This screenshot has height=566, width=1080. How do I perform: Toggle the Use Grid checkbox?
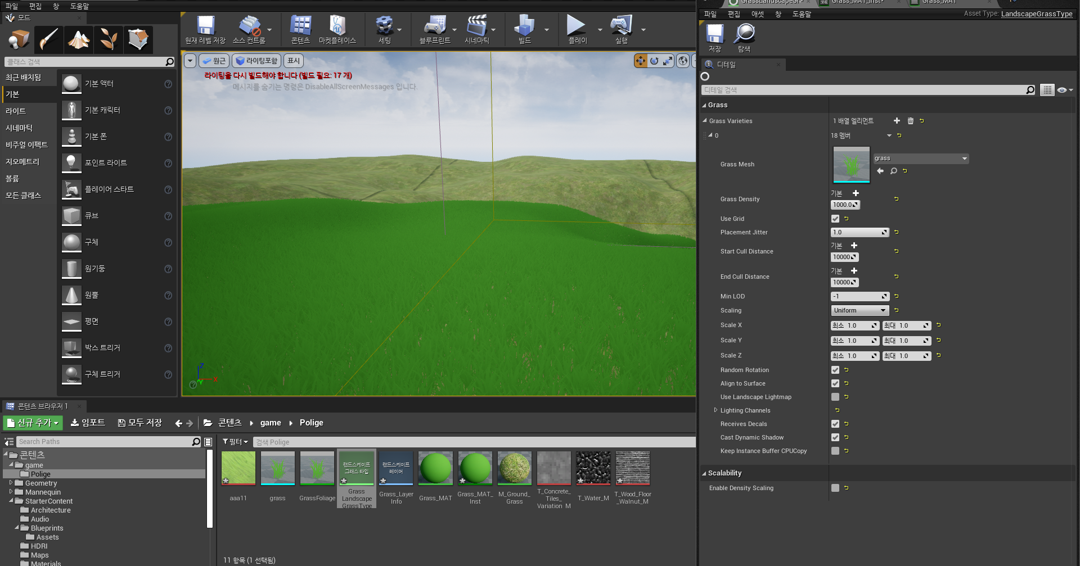click(x=835, y=219)
